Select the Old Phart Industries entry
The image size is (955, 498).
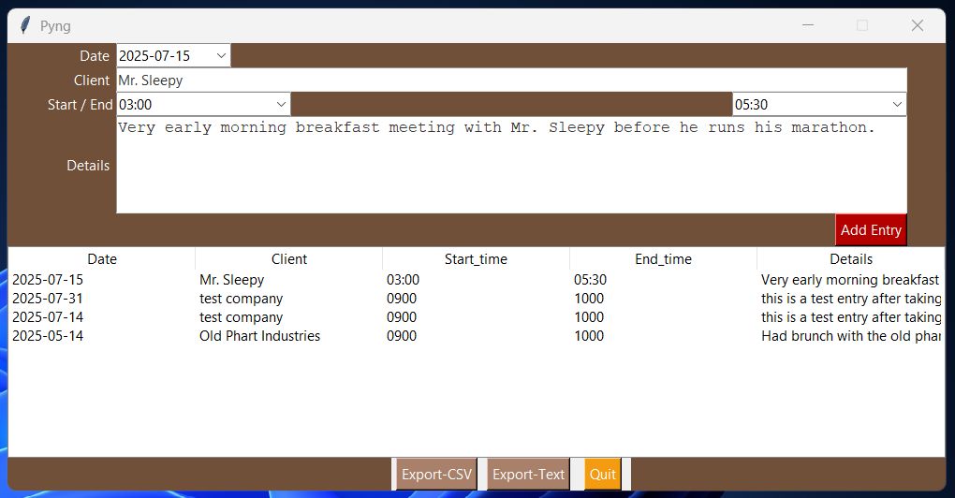click(x=259, y=336)
